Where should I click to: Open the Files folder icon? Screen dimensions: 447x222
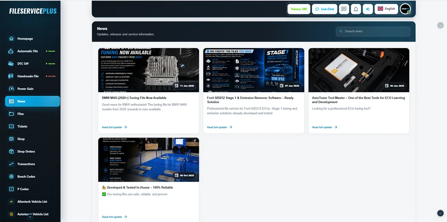tap(11, 114)
